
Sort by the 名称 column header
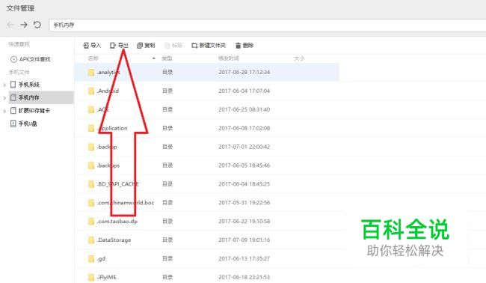click(93, 58)
